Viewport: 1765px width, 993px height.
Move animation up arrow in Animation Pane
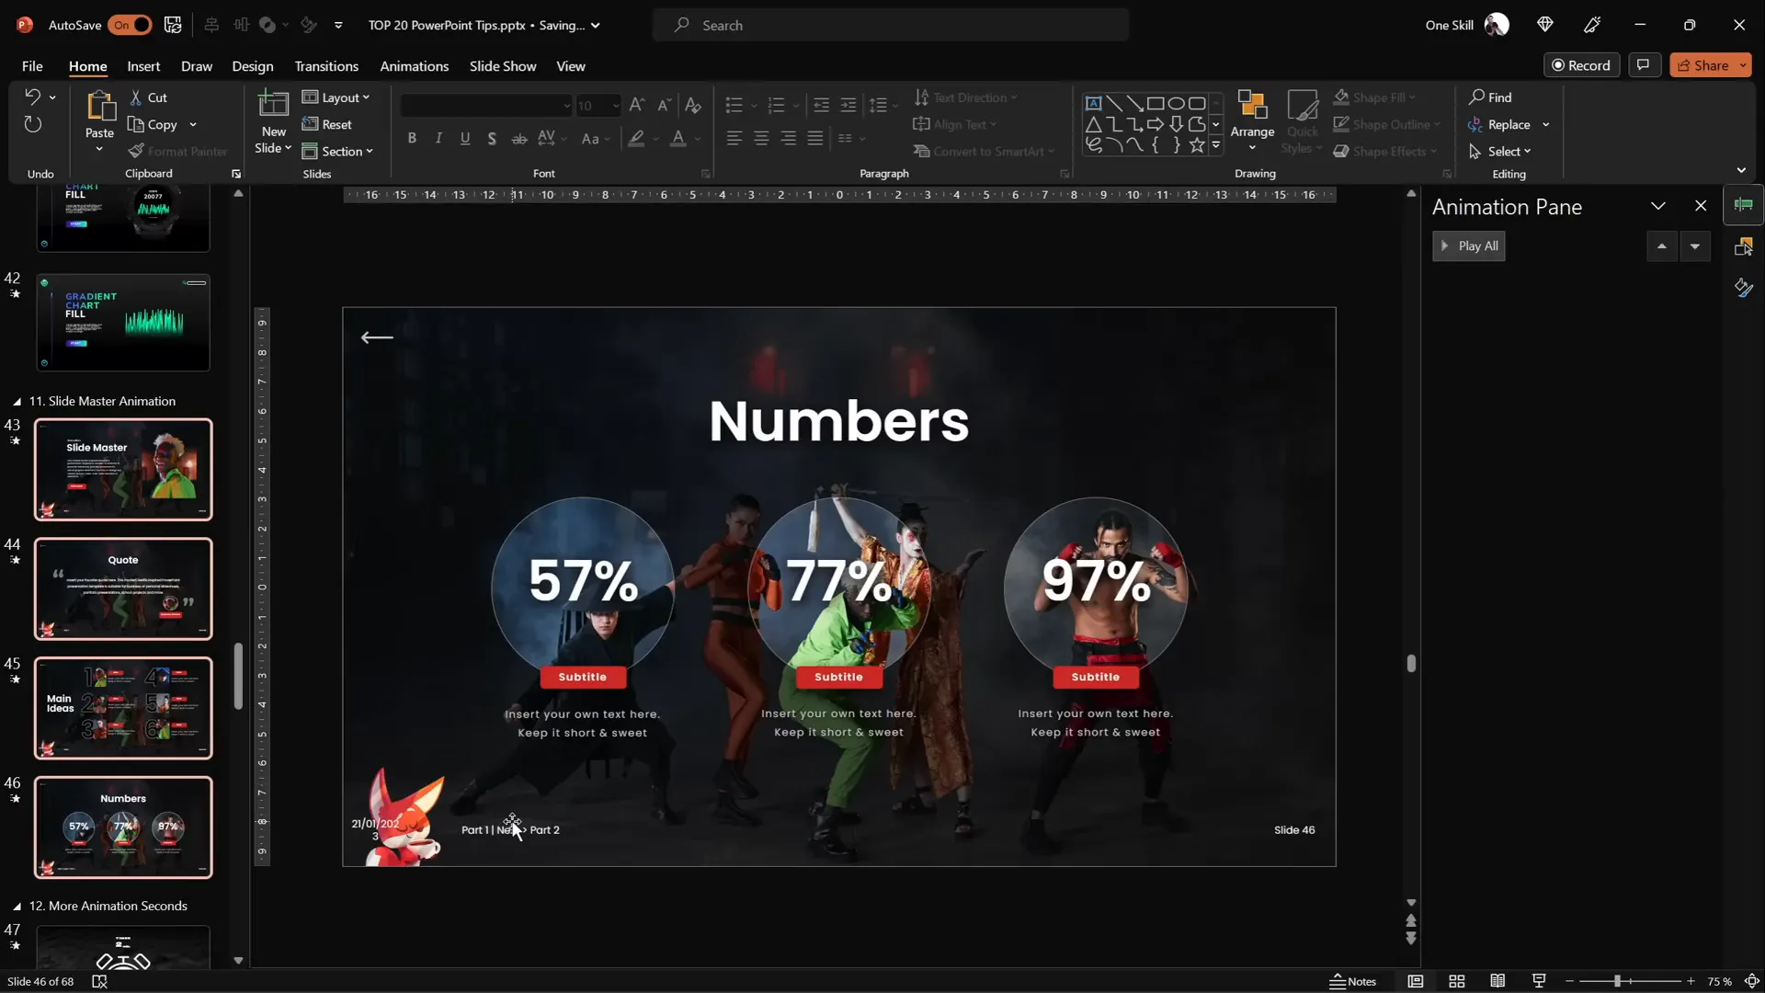pos(1661,246)
